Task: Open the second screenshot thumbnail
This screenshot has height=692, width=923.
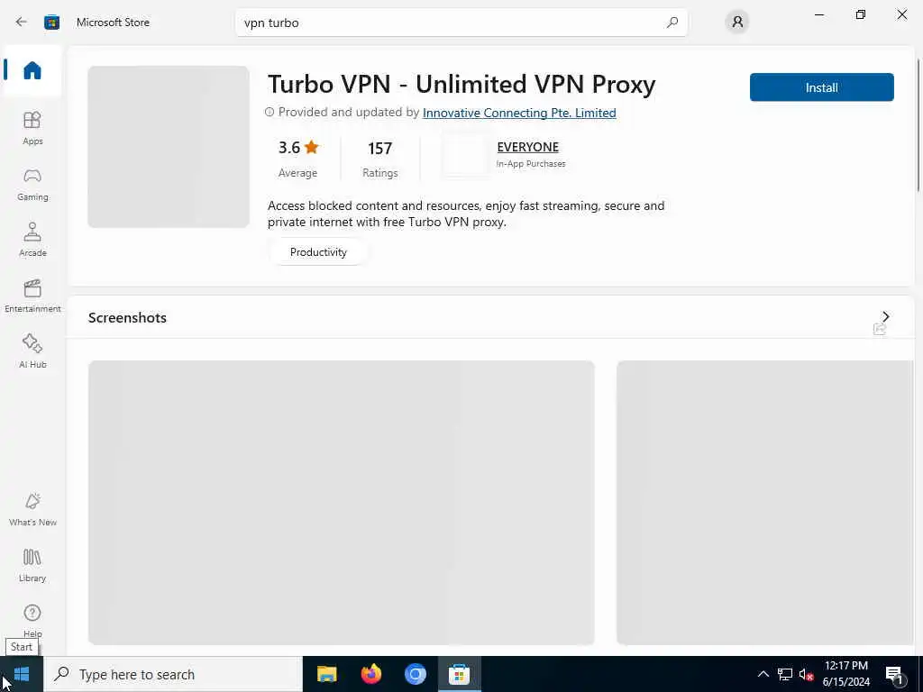Action: [764, 503]
